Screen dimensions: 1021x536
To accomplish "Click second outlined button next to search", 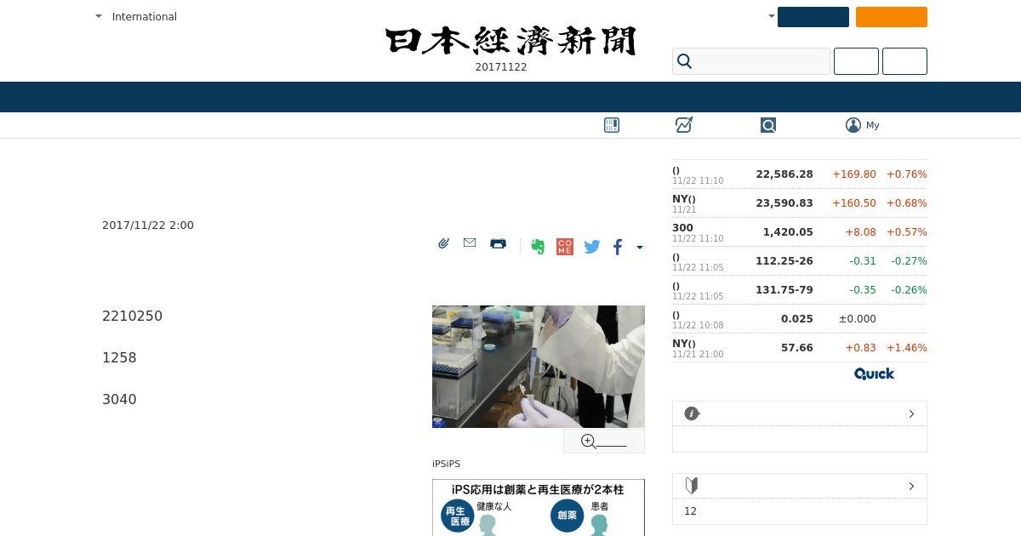I will (x=904, y=61).
